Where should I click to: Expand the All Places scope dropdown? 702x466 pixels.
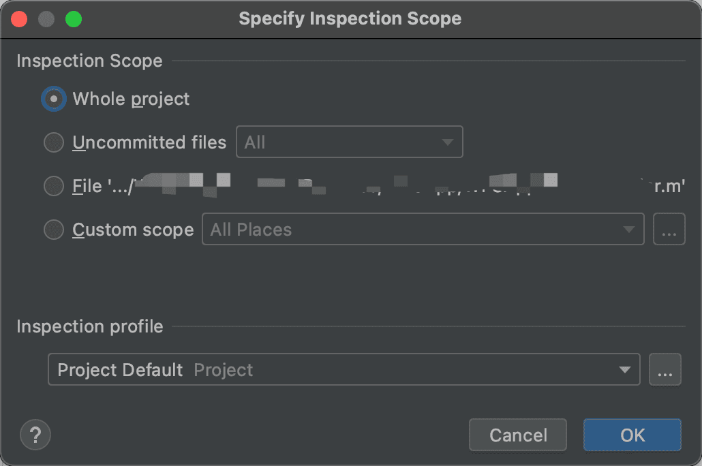[423, 230]
